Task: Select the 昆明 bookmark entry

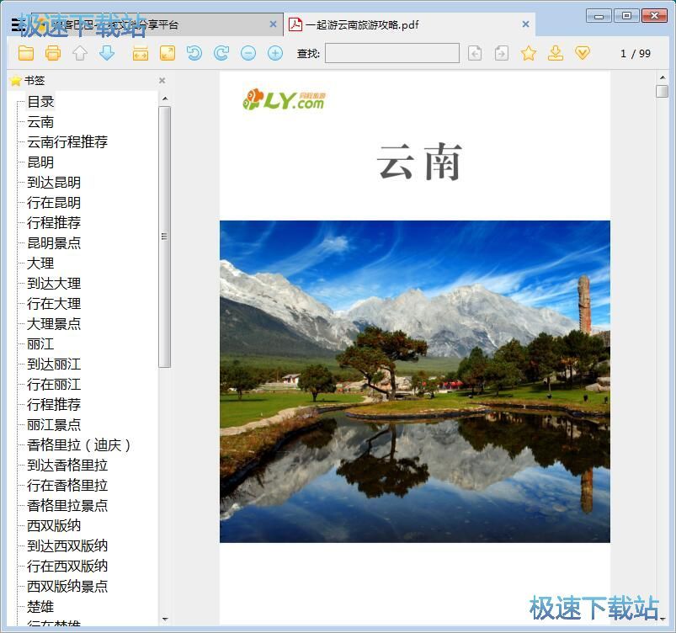Action: [x=39, y=162]
